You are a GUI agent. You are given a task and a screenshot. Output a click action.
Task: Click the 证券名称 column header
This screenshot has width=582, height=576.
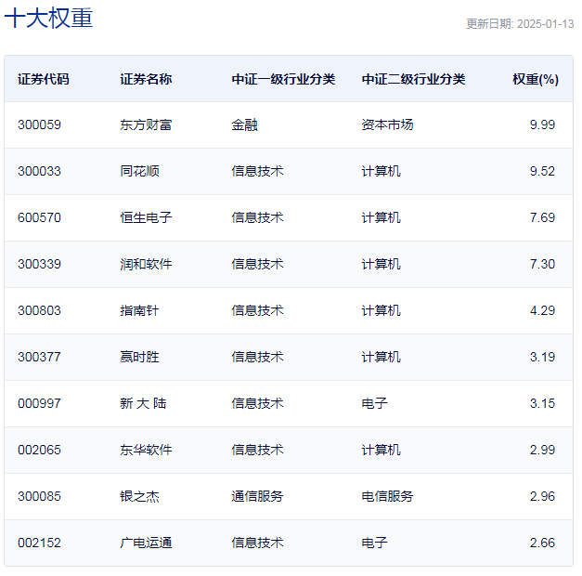(x=146, y=79)
